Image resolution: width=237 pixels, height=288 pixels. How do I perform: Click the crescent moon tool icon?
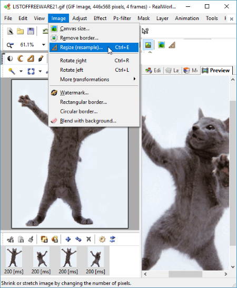click(20, 59)
